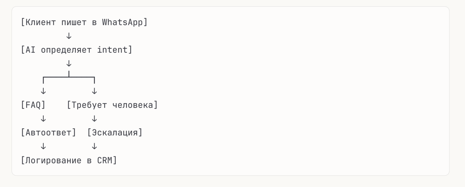Click the [FAQ] node text

coord(33,105)
